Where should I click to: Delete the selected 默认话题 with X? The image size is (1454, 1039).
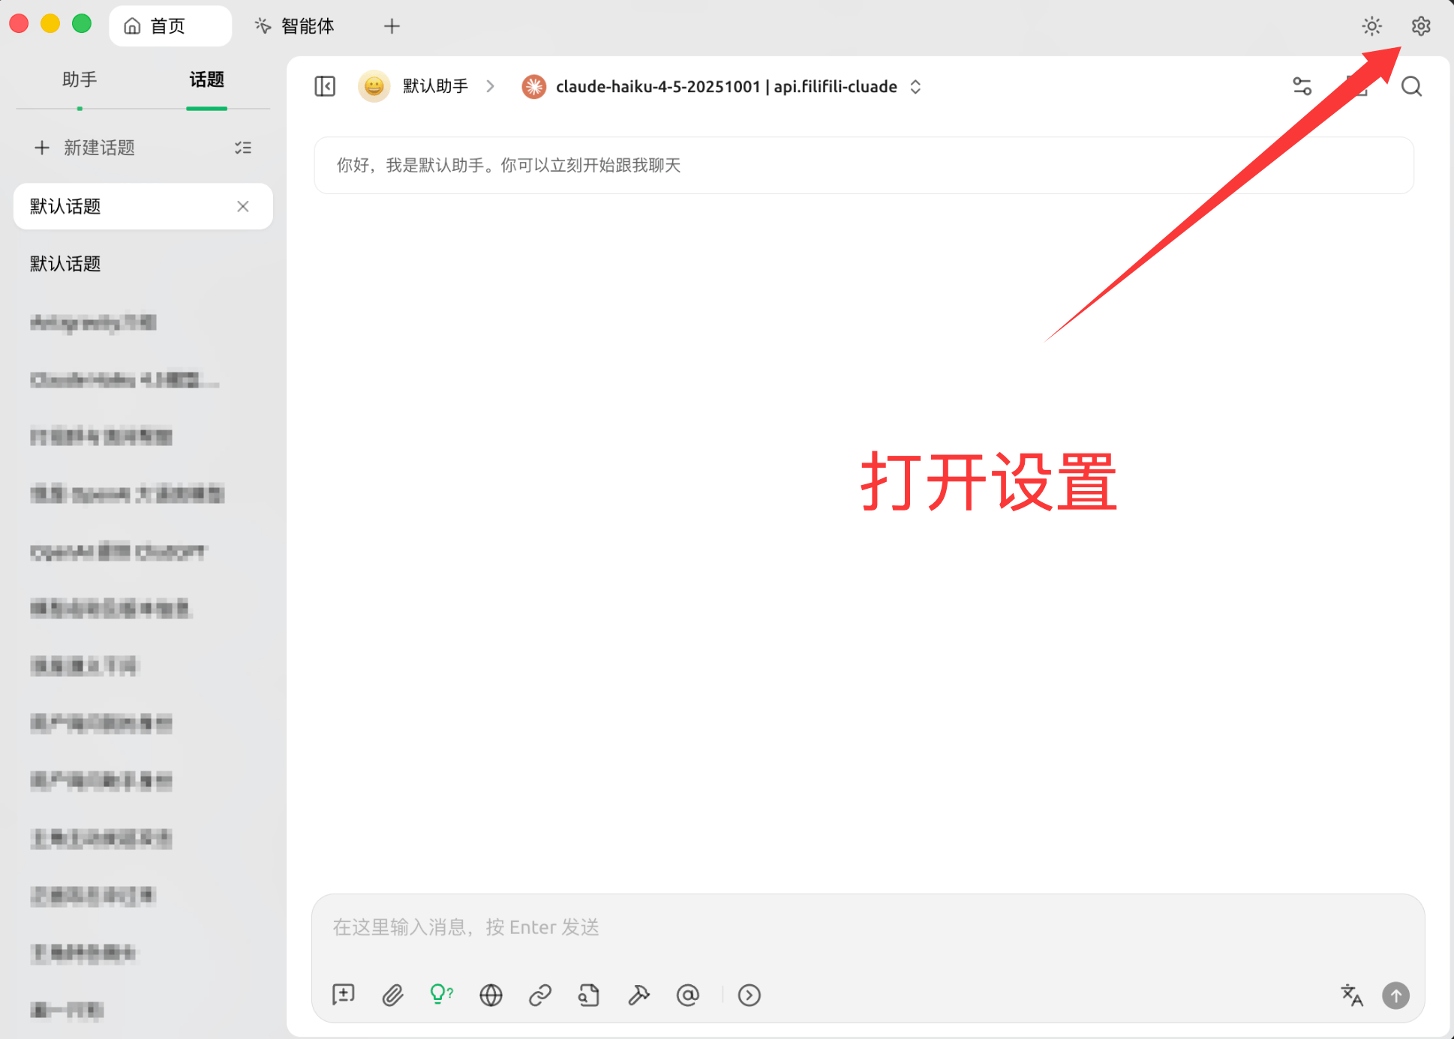coord(242,206)
